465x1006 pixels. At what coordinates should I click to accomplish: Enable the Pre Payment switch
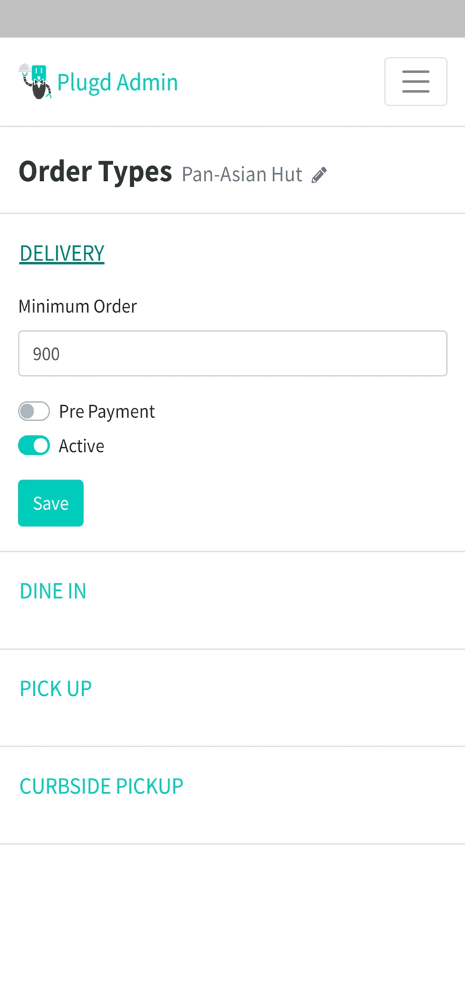click(34, 410)
